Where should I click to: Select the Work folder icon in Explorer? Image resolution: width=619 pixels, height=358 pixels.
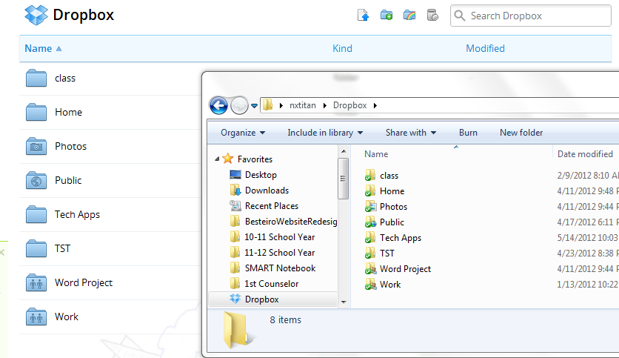[370, 285]
